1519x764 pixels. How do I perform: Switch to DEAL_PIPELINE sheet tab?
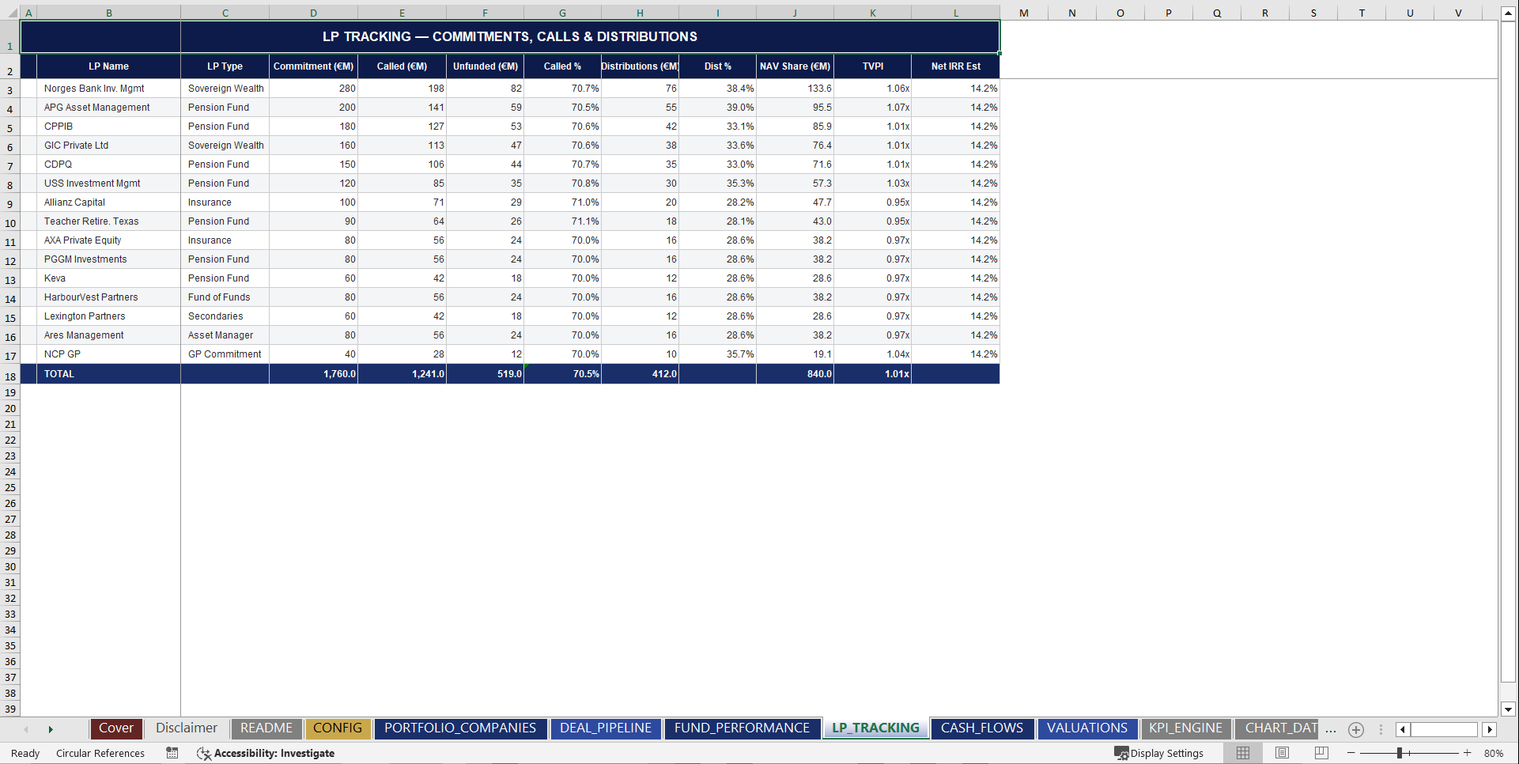click(x=606, y=728)
